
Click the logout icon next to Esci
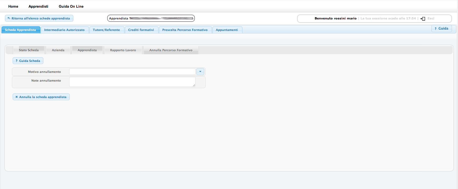point(423,19)
